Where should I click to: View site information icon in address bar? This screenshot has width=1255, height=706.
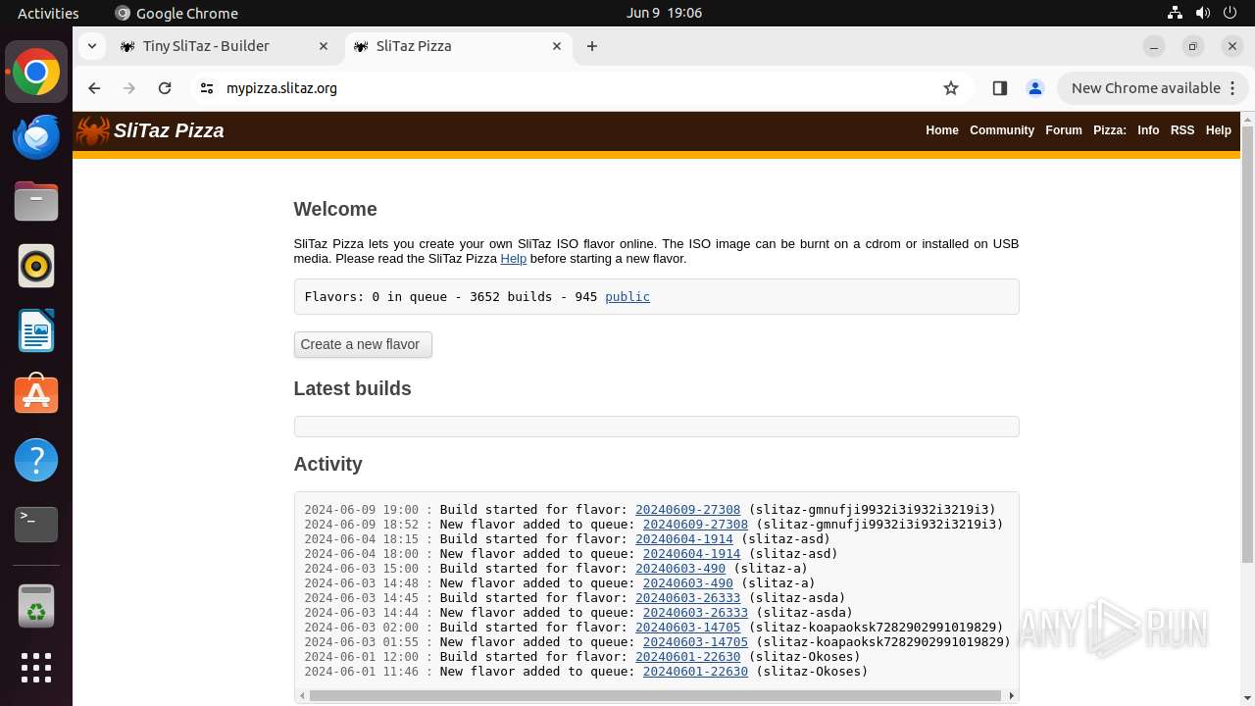(206, 88)
